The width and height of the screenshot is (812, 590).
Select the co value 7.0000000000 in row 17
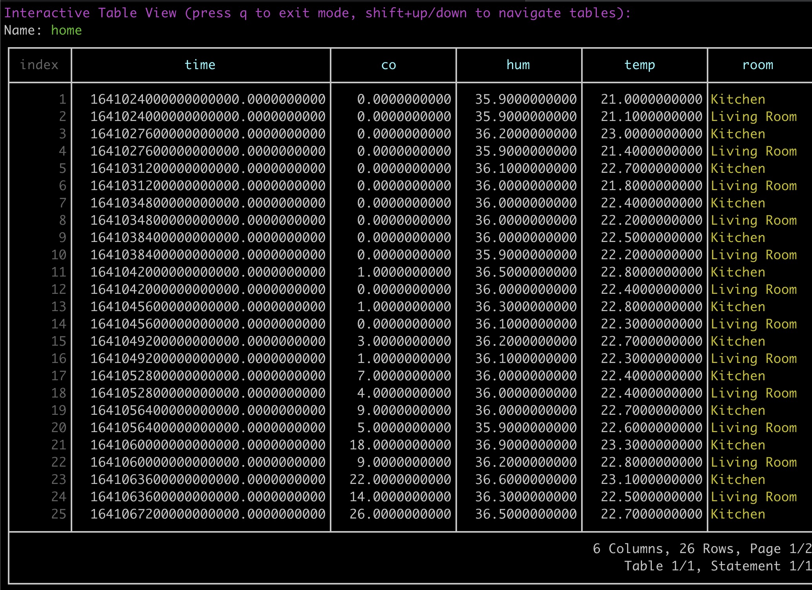pos(404,376)
